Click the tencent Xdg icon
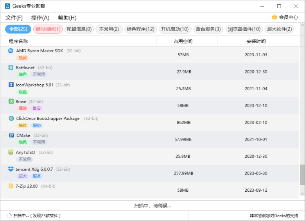 pyautogui.click(x=11, y=169)
